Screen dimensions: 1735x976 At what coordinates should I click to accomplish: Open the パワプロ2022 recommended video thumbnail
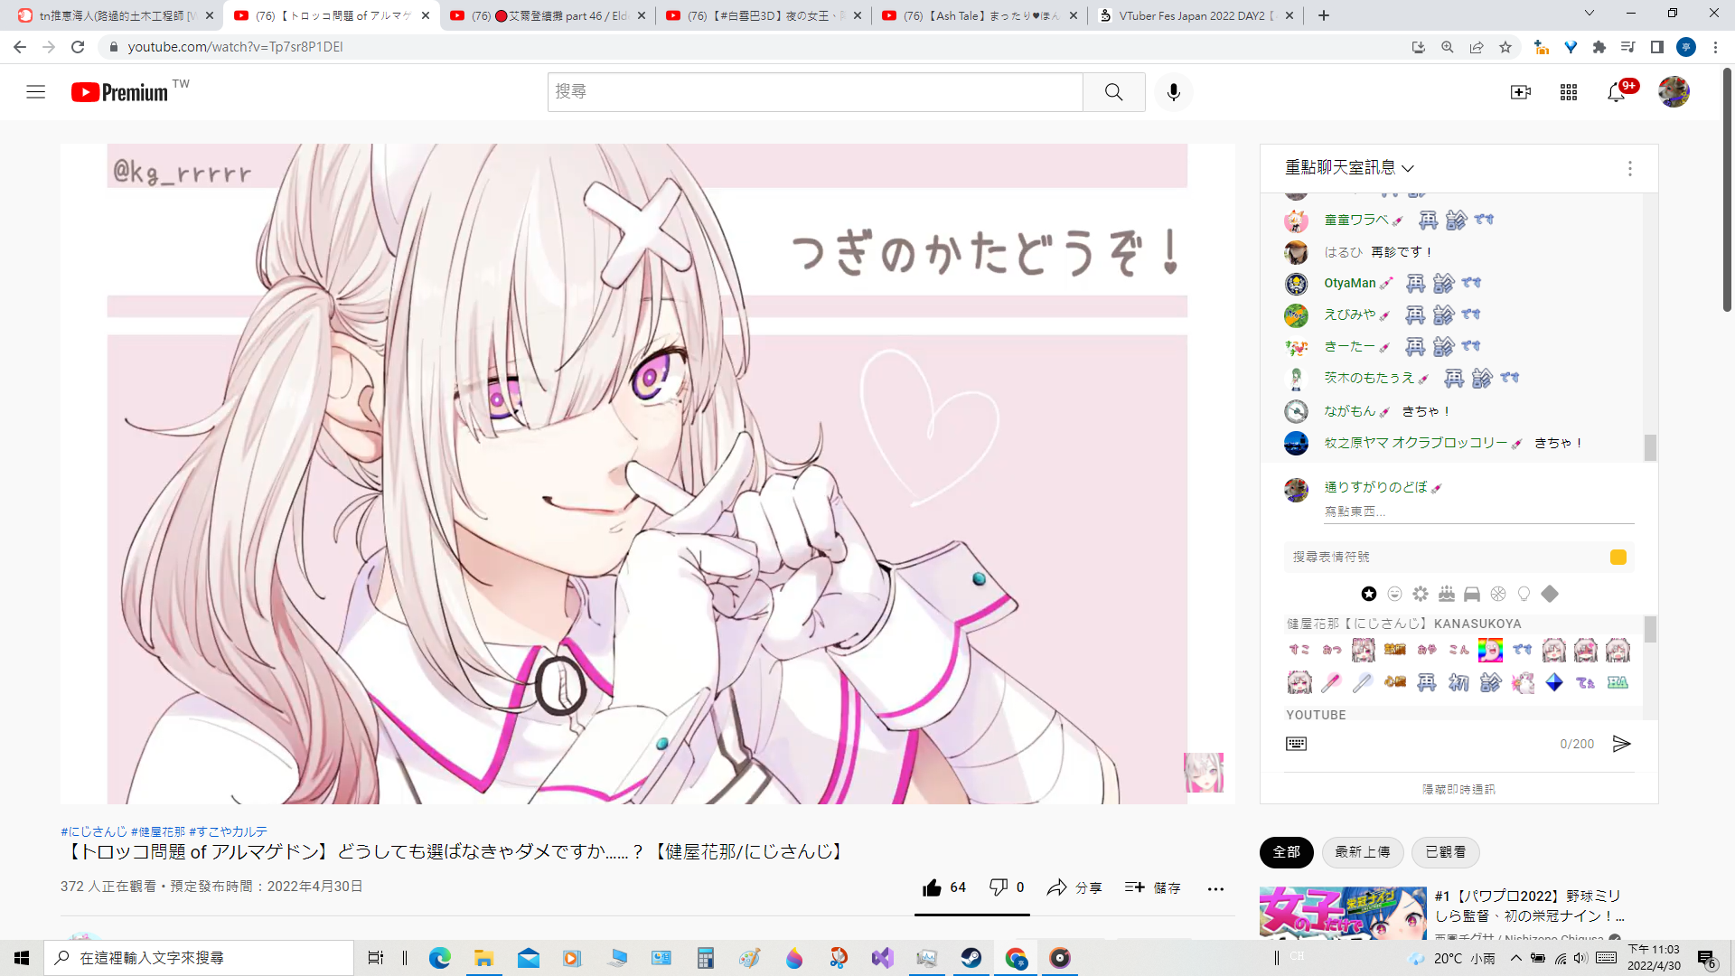1343,913
